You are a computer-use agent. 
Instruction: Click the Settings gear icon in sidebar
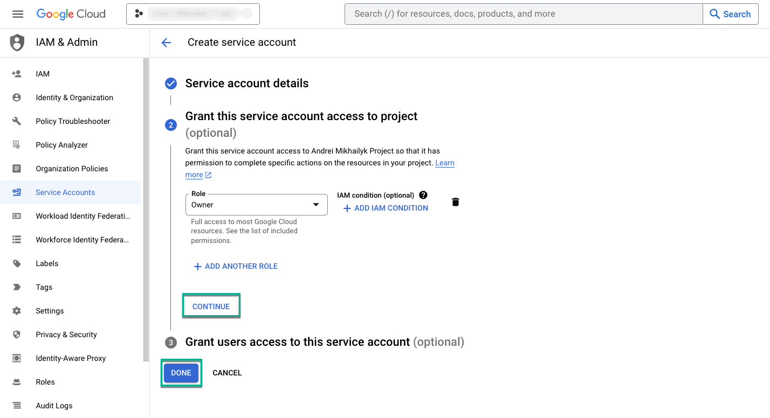pos(17,311)
